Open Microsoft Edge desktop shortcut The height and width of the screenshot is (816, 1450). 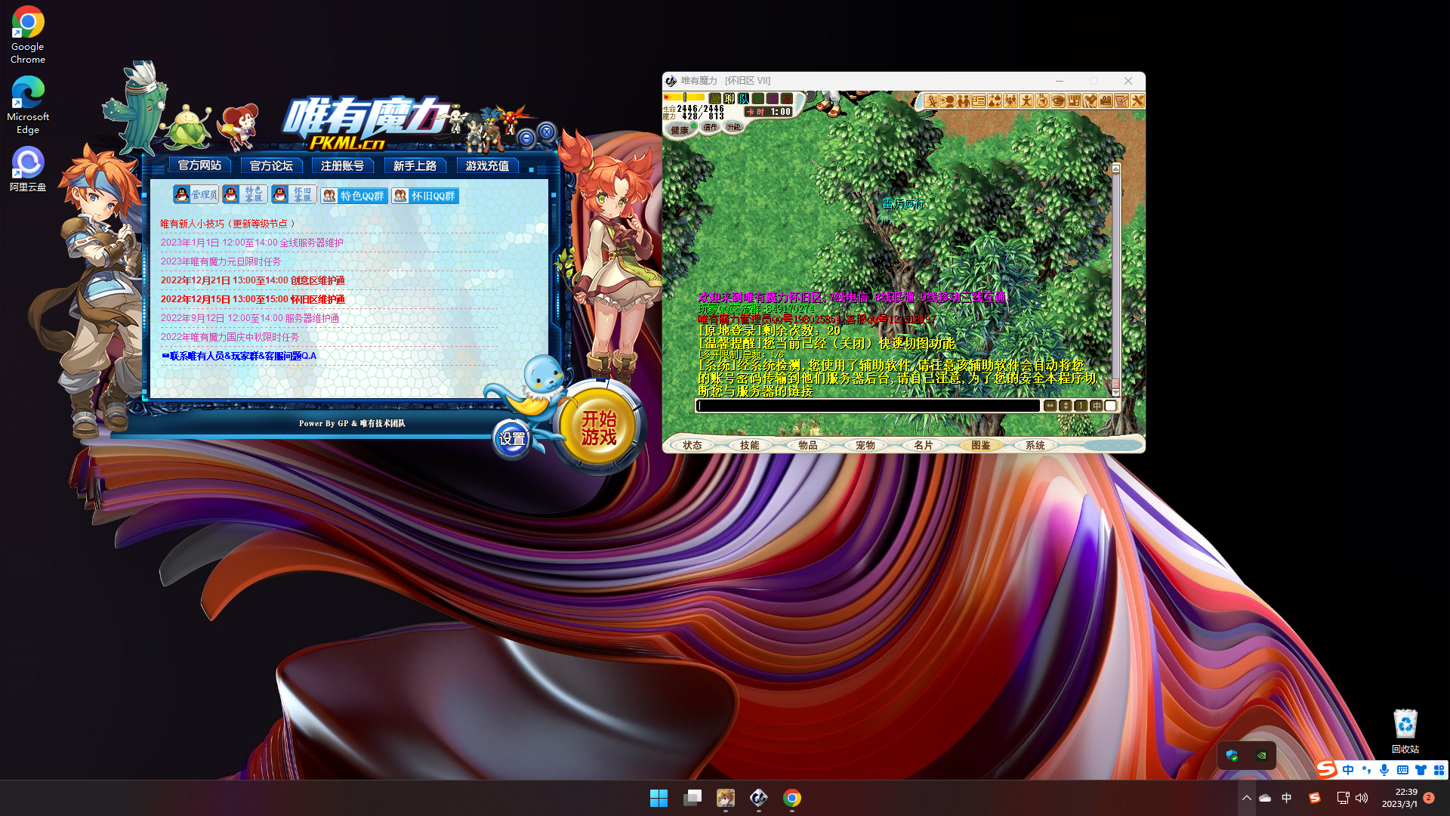[28, 105]
